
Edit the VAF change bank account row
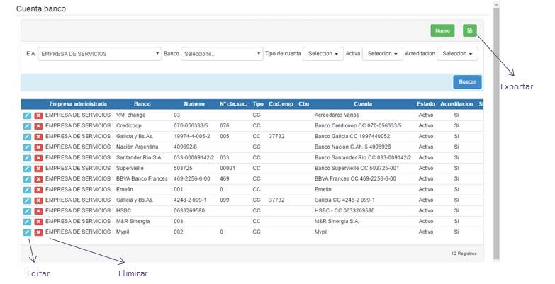26,115
